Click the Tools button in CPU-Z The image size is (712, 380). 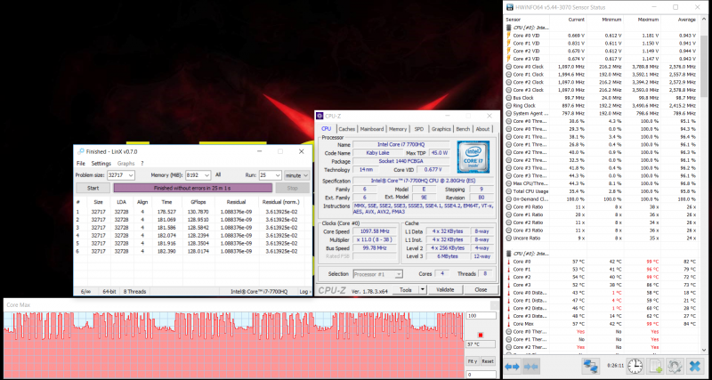(x=406, y=289)
